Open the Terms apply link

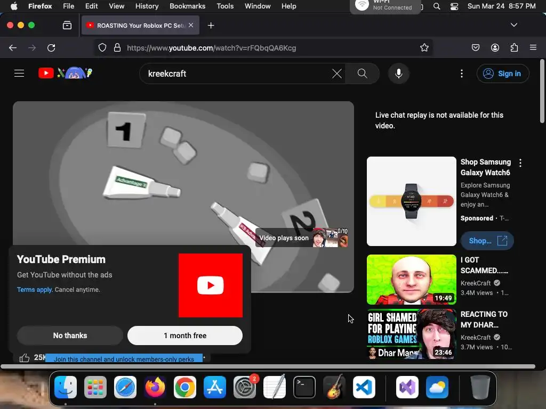coord(35,289)
